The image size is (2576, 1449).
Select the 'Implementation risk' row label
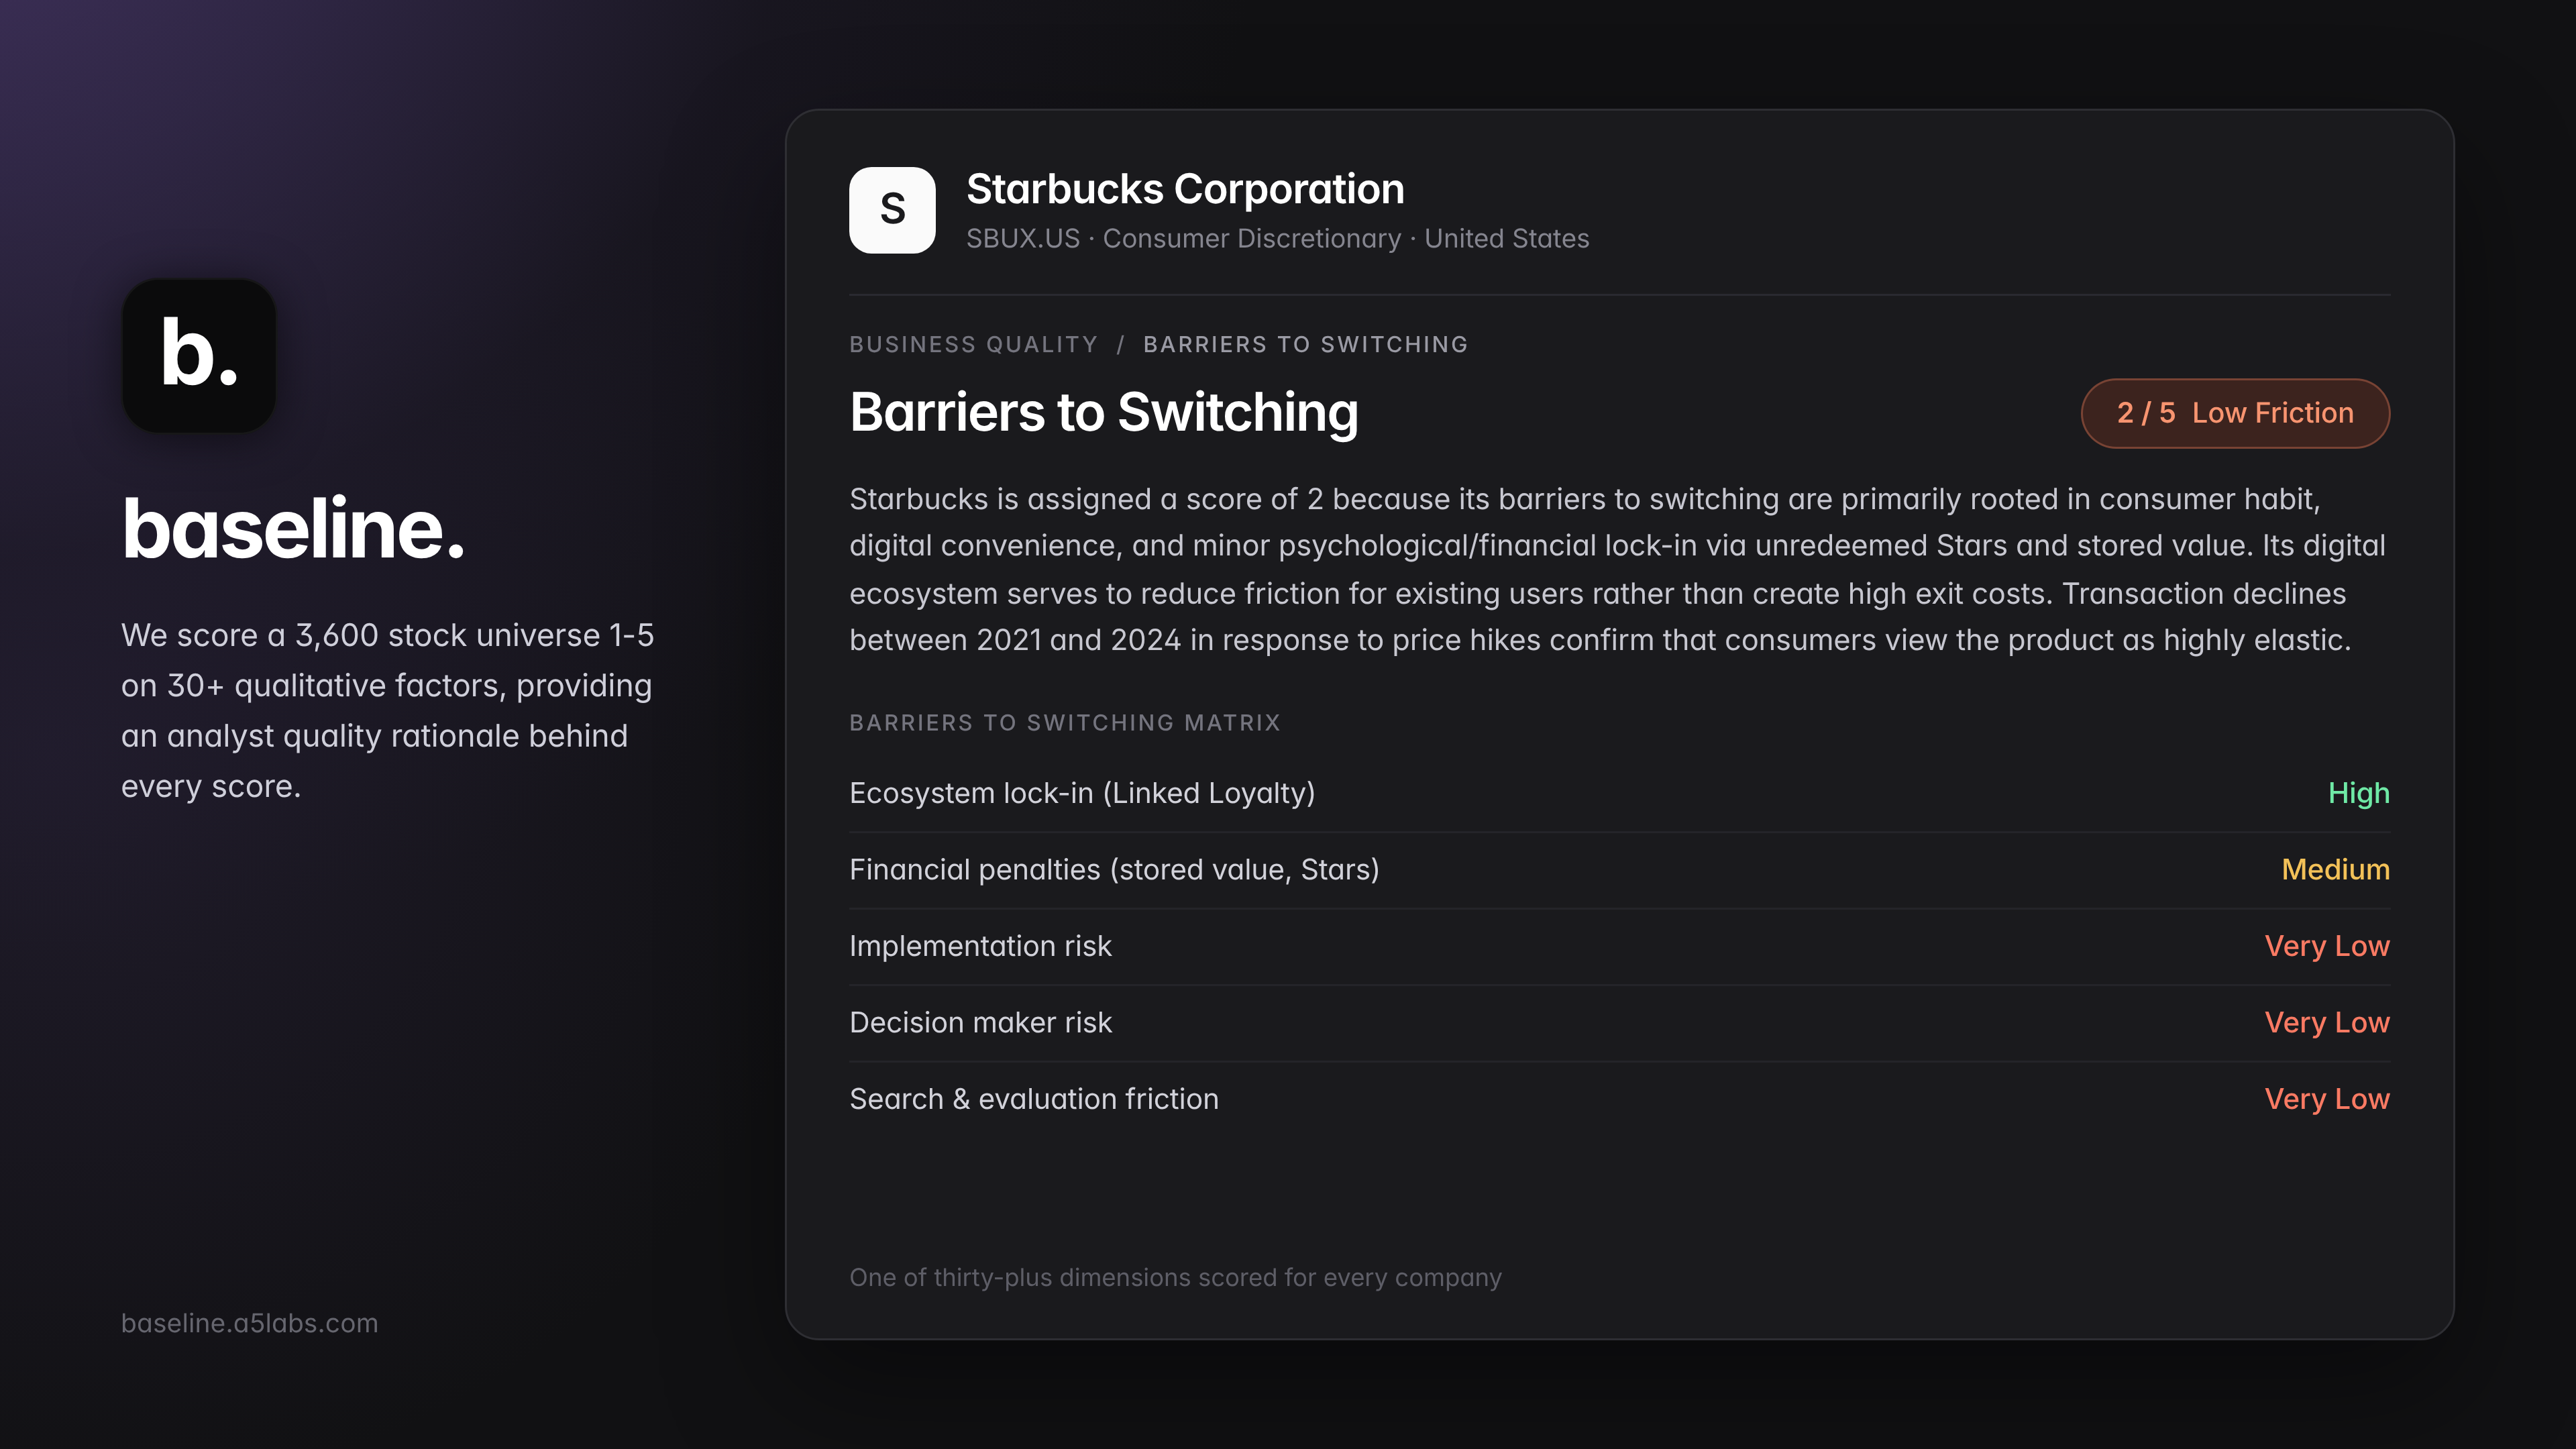point(980,946)
